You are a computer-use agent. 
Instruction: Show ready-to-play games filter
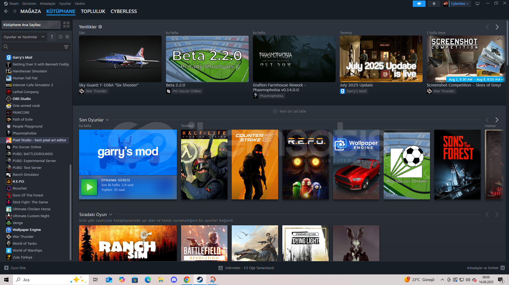pyautogui.click(x=67, y=37)
